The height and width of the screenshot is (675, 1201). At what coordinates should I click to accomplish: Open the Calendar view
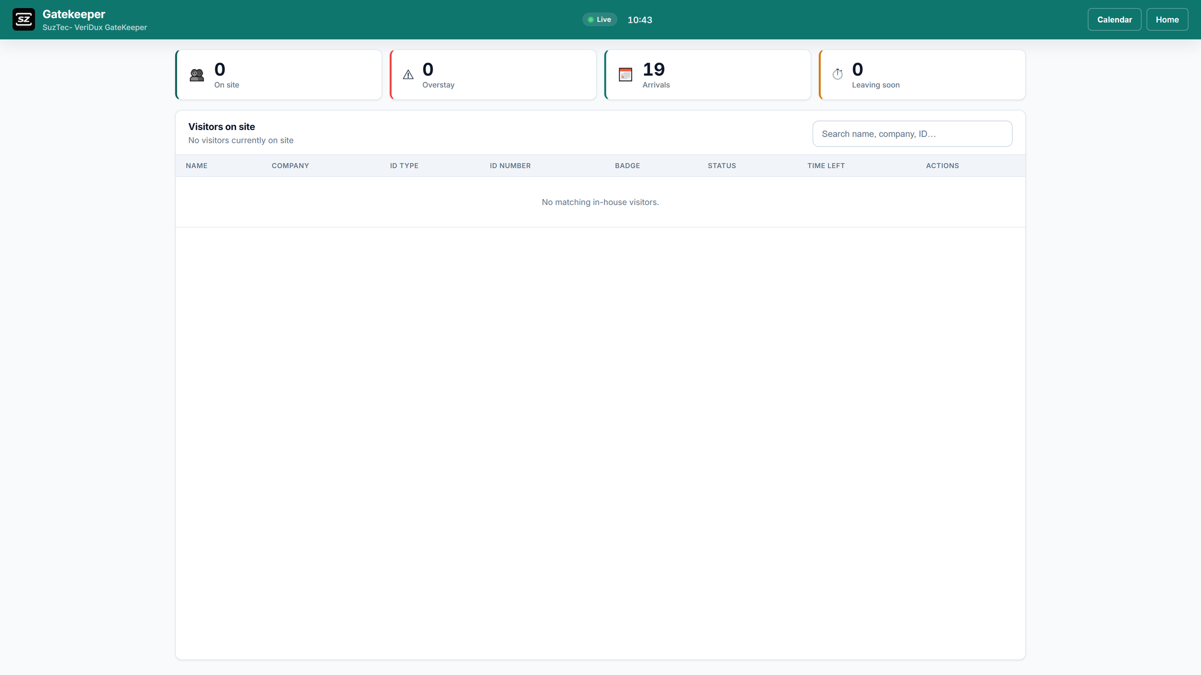(1114, 19)
